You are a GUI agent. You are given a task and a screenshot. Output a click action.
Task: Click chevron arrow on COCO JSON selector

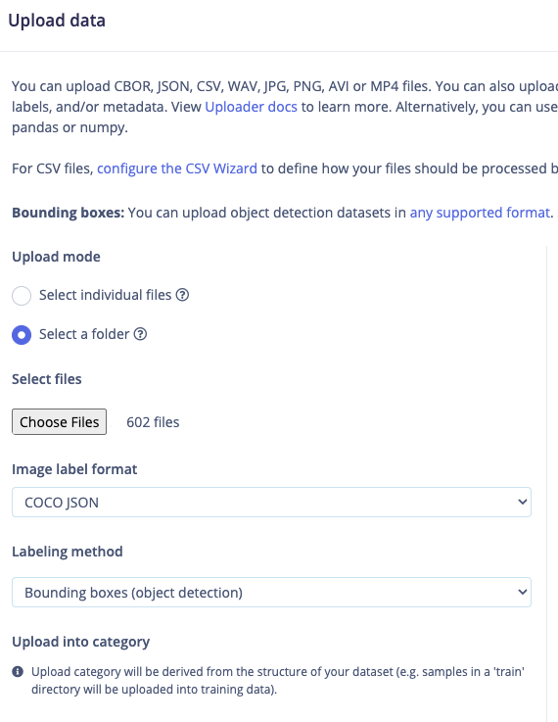tap(522, 502)
